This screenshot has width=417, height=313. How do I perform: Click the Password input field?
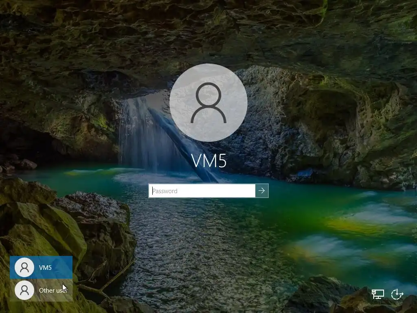[x=202, y=191]
